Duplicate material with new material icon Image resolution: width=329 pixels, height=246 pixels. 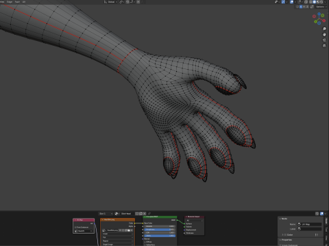[x=141, y=214]
